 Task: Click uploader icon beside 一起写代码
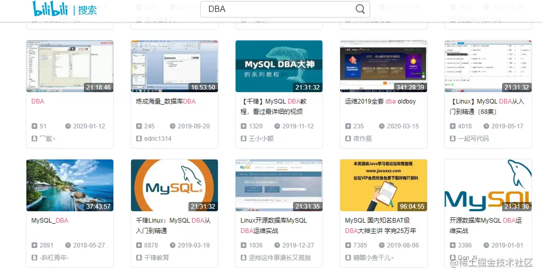(452, 138)
